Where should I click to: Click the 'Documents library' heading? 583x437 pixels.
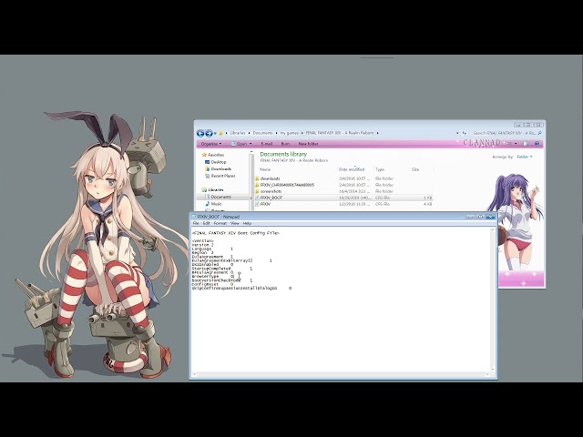[x=283, y=154]
